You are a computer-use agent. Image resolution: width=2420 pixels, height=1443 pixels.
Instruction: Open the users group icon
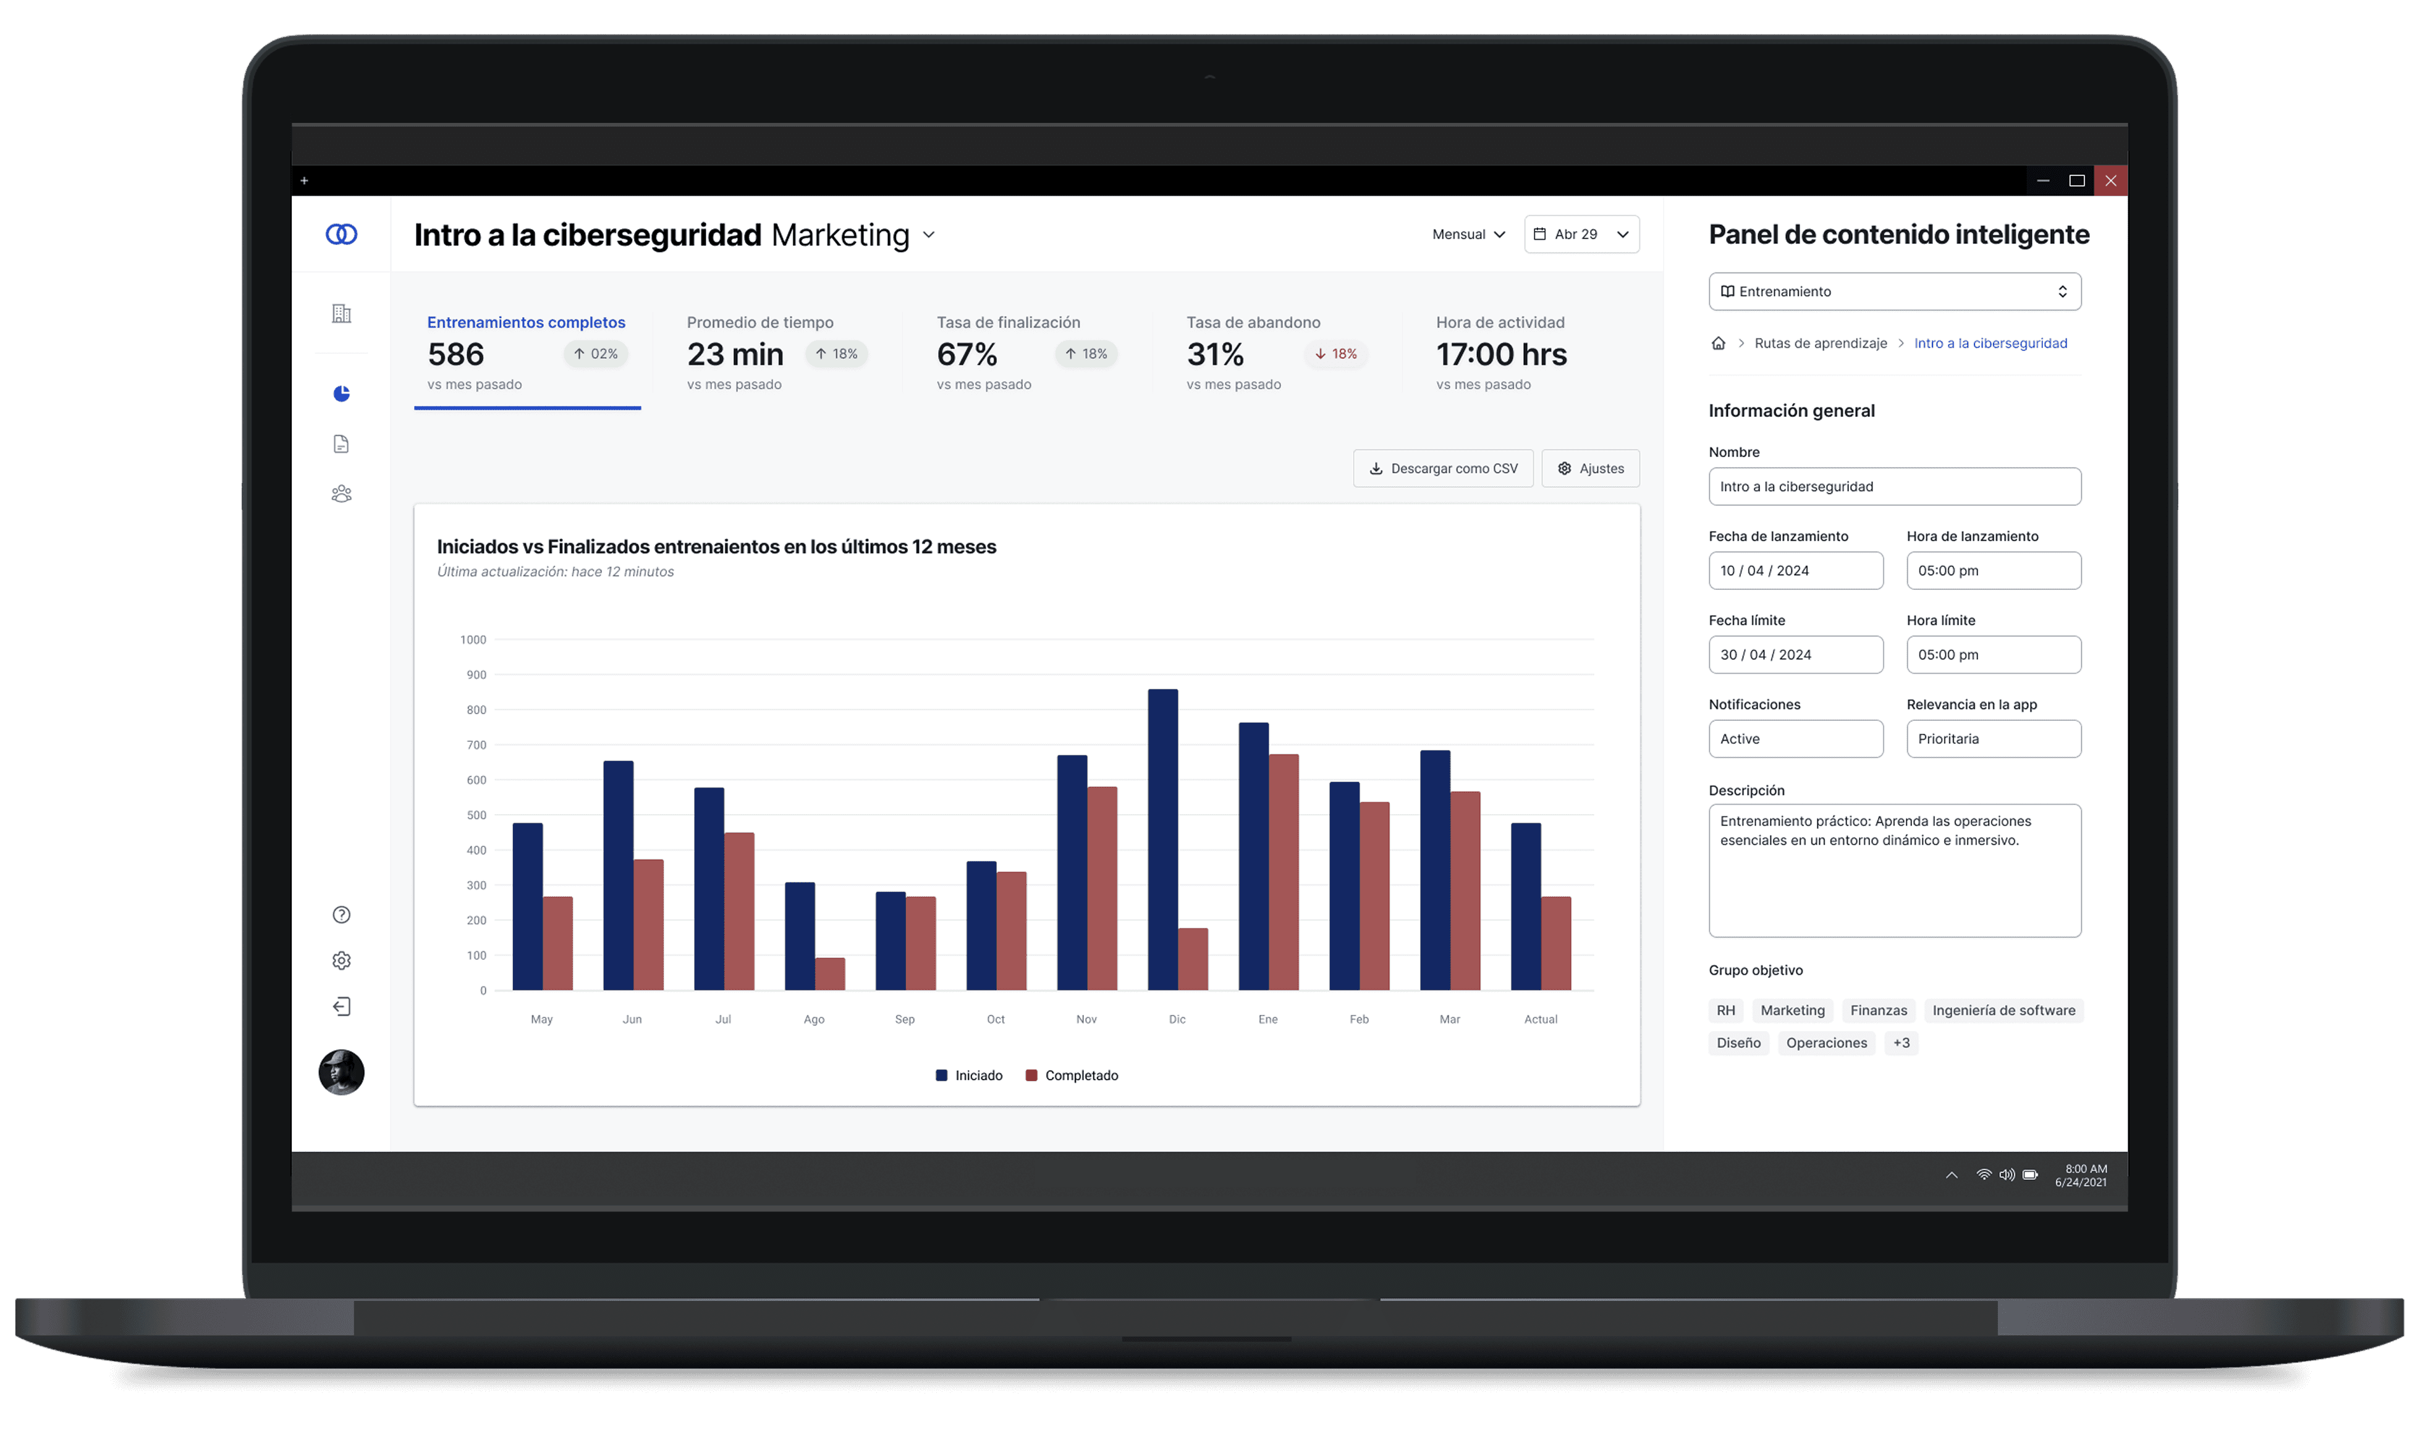341,494
